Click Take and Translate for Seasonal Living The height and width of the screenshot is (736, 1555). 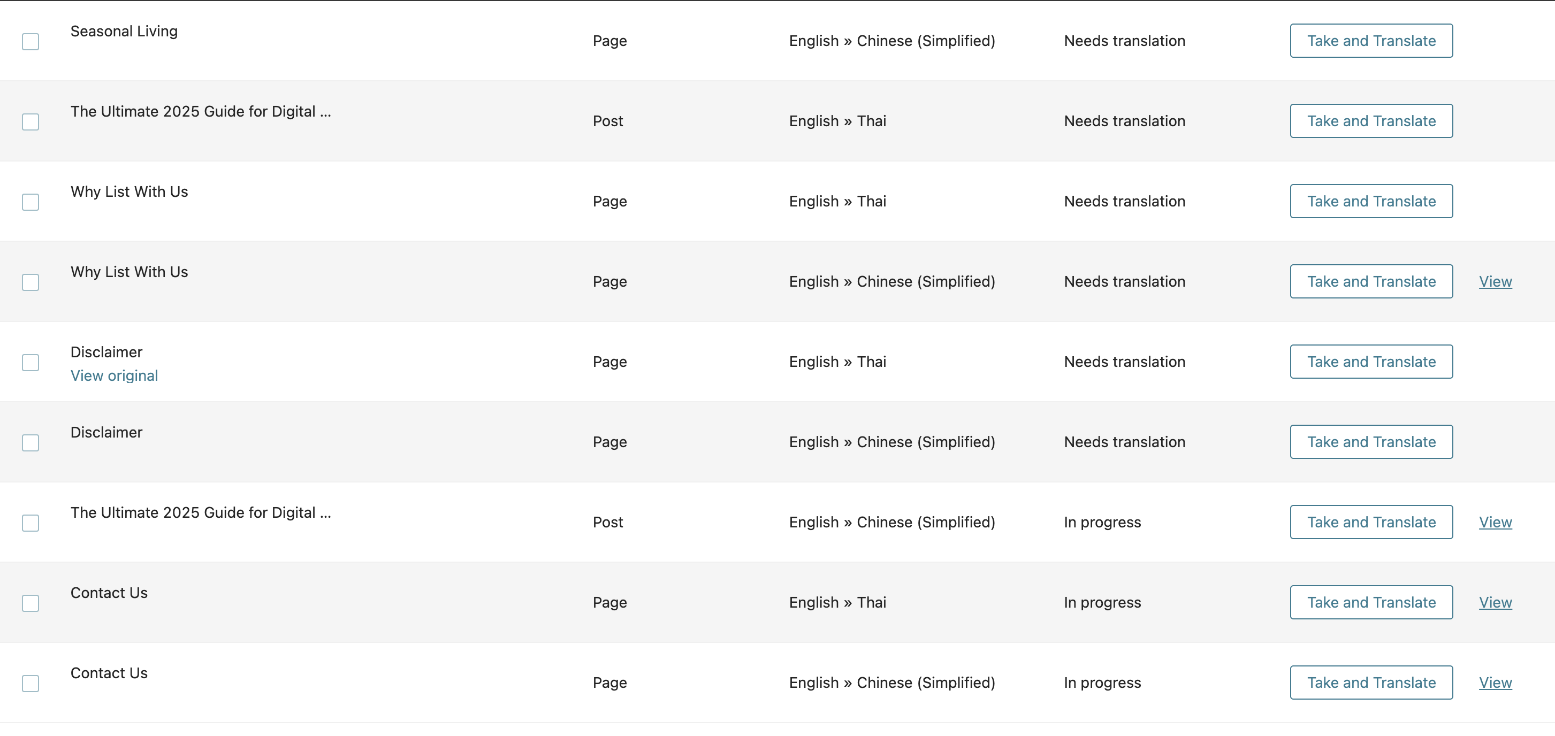click(x=1371, y=41)
